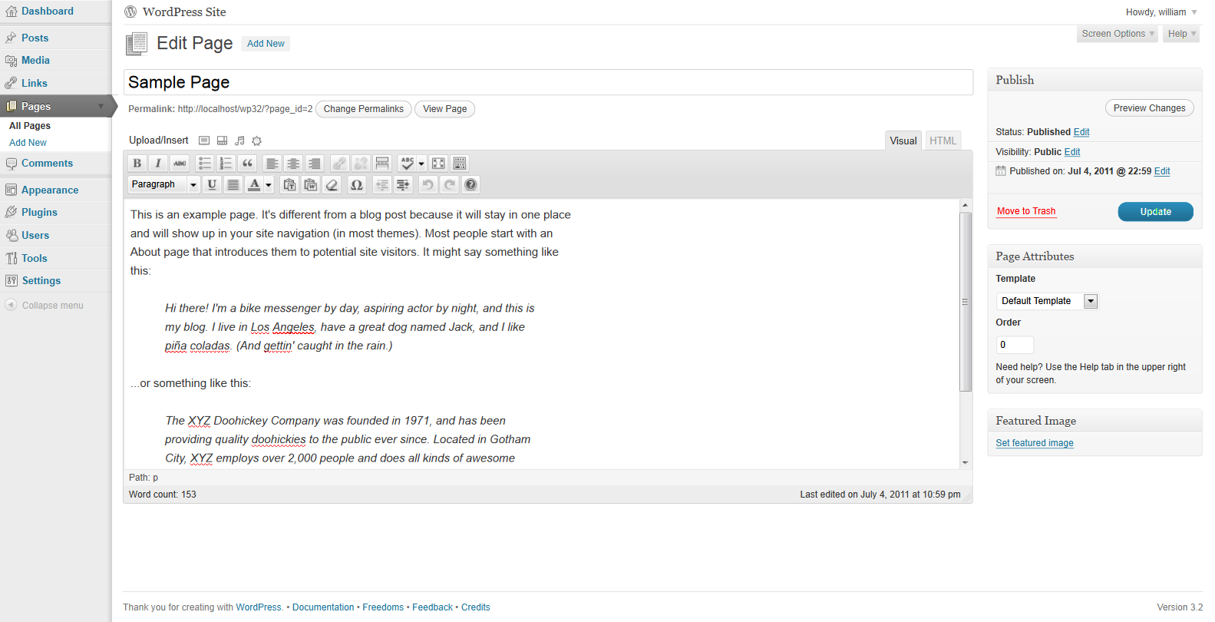The width and height of the screenshot is (1215, 622).
Task: Click the Add Audio upload icon
Action: (239, 141)
